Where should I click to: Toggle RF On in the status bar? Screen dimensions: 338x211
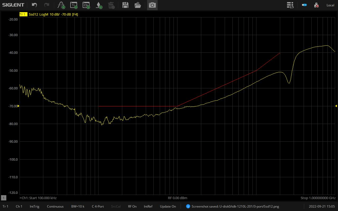point(132,206)
